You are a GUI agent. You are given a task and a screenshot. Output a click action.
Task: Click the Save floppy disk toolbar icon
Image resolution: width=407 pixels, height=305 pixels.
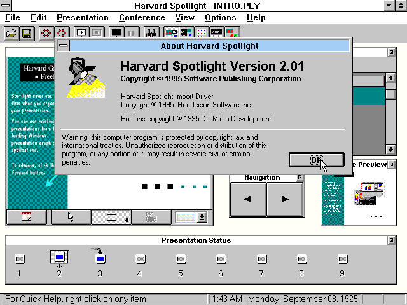point(27,33)
